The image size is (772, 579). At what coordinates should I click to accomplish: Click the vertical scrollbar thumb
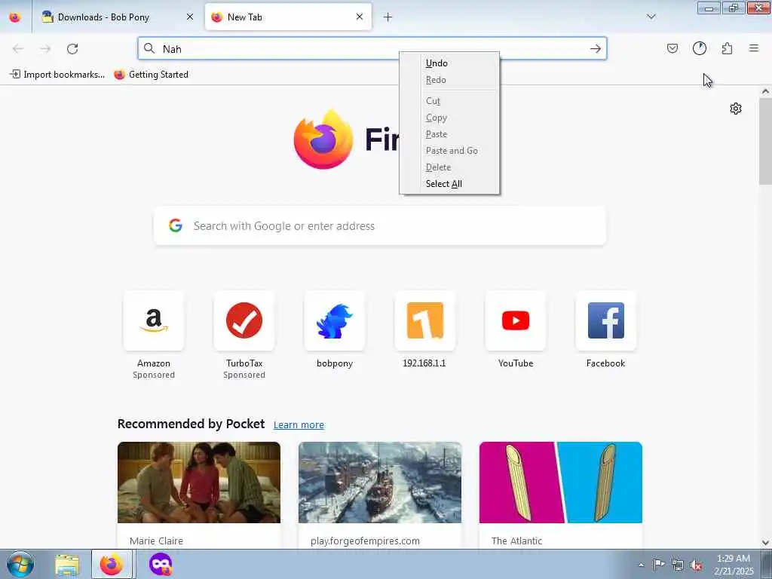click(x=765, y=141)
